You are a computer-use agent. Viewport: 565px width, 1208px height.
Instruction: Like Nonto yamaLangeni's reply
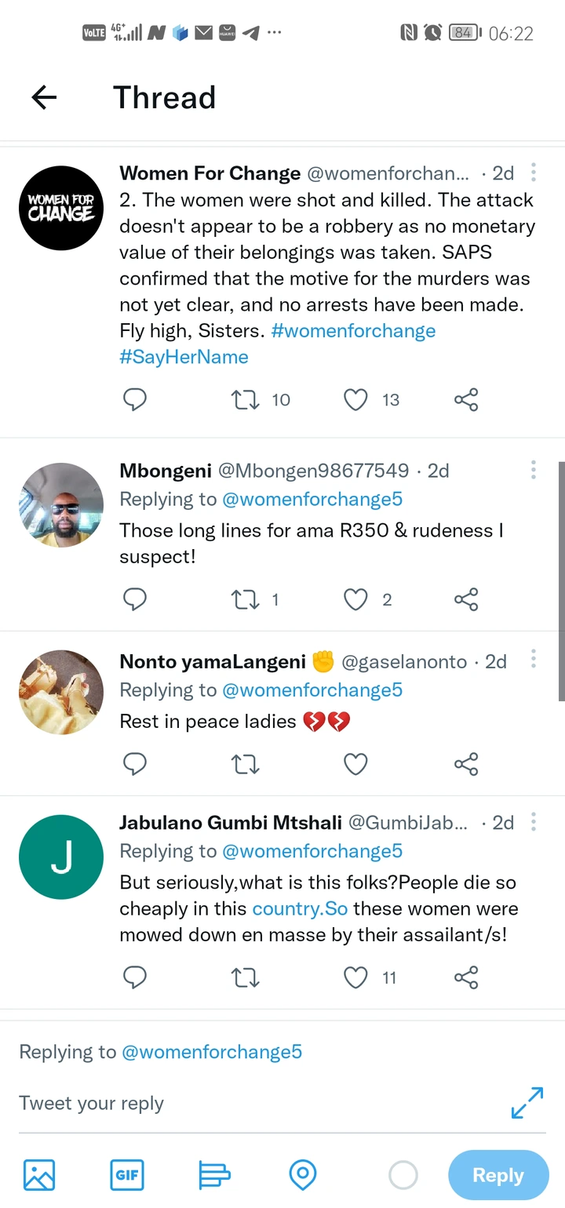[x=355, y=763]
